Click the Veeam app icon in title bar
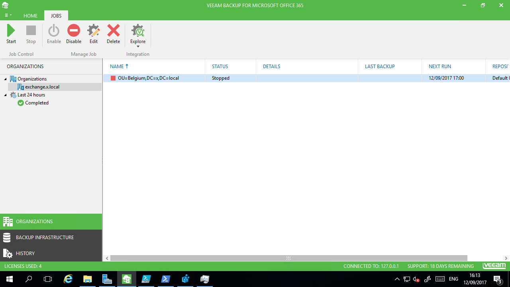The width and height of the screenshot is (510, 287). [5, 5]
